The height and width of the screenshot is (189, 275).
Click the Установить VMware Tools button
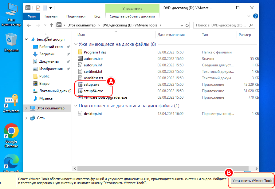(x=252, y=181)
